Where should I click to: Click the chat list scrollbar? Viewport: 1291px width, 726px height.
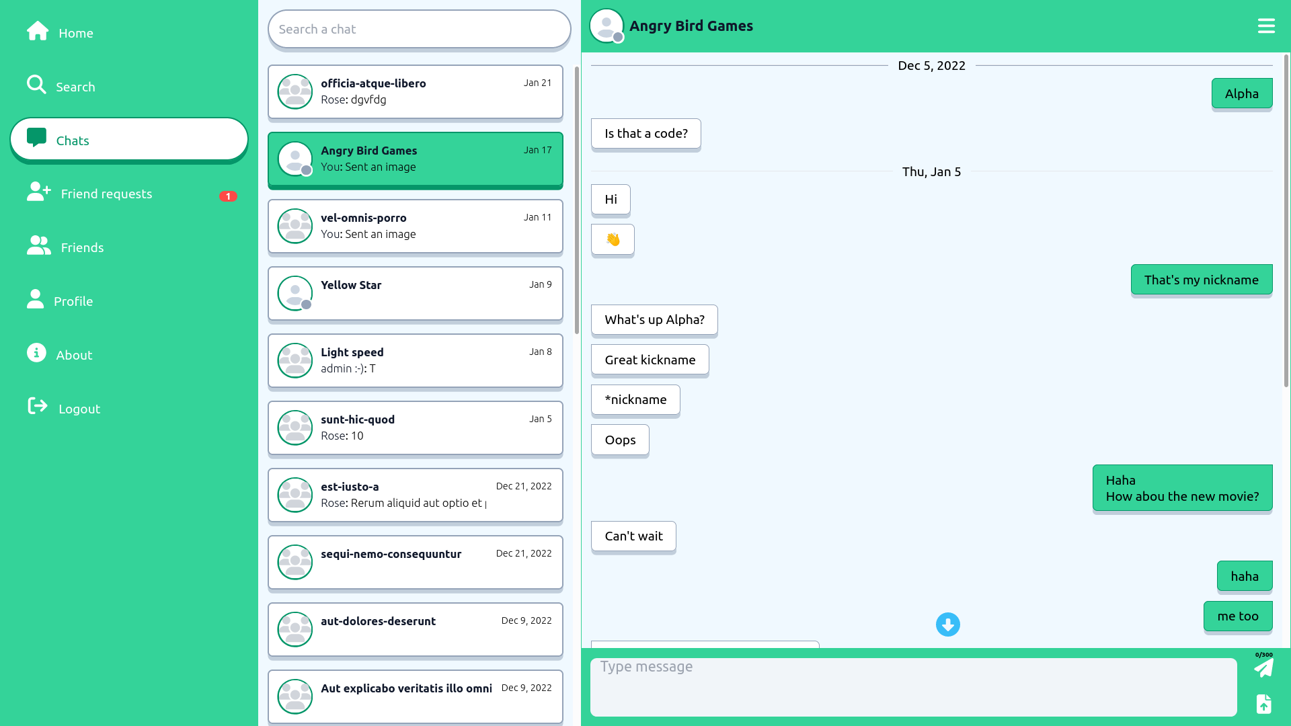click(x=576, y=200)
